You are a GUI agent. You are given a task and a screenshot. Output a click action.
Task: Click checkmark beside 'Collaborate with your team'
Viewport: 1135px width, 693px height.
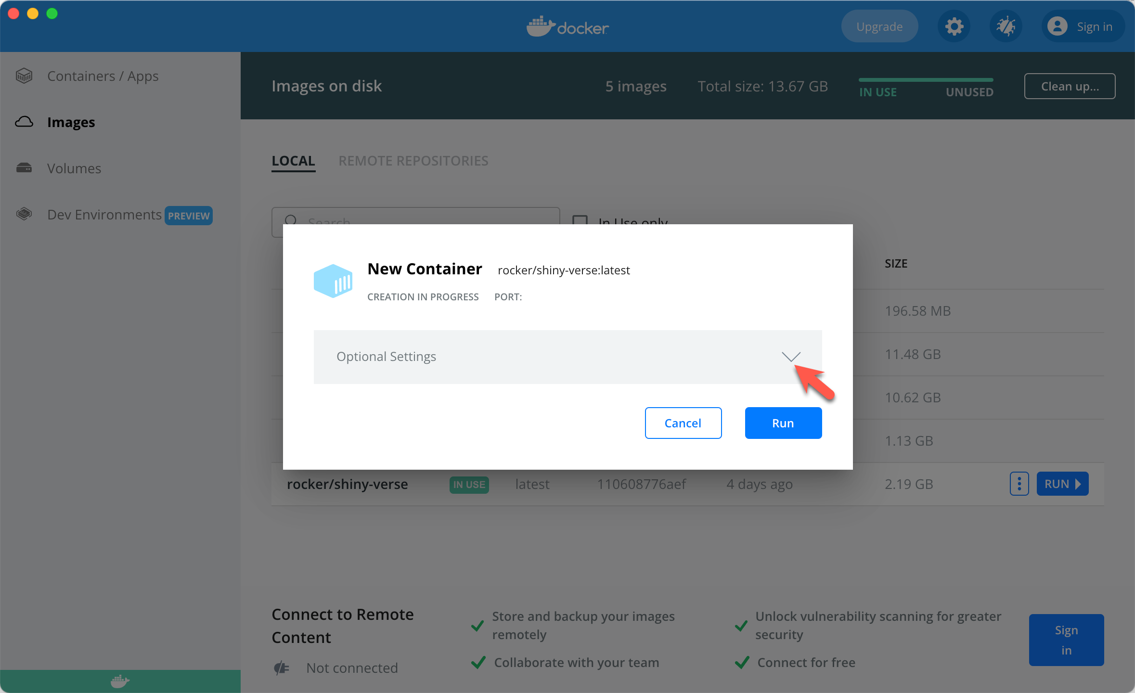(x=478, y=663)
